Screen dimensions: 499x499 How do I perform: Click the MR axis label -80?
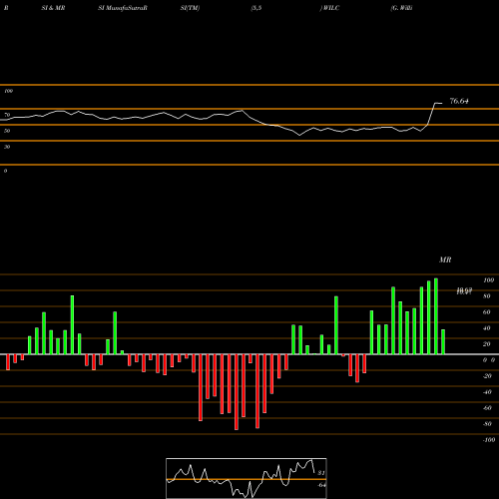tap(487, 424)
